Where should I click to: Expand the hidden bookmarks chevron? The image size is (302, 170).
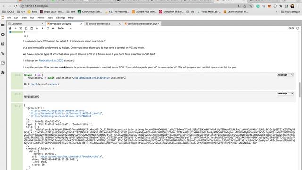click(277, 12)
